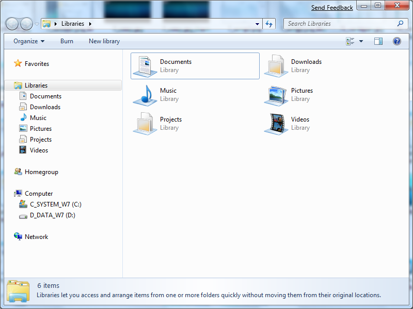Select Network in the navigation pane
The image size is (413, 309).
point(36,237)
